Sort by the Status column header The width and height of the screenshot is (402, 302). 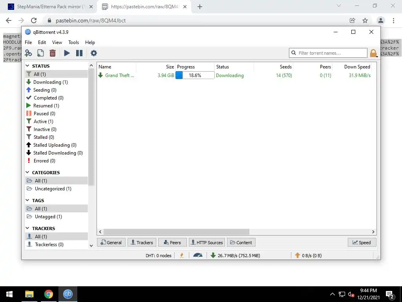tap(234, 67)
